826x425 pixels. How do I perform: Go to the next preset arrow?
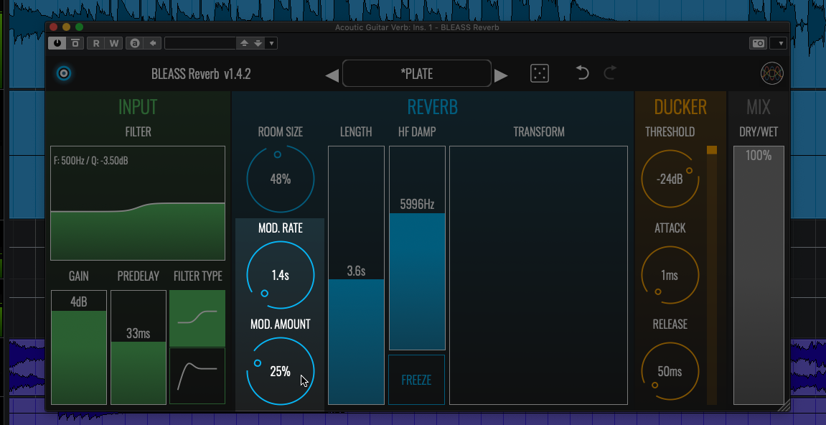(x=501, y=75)
